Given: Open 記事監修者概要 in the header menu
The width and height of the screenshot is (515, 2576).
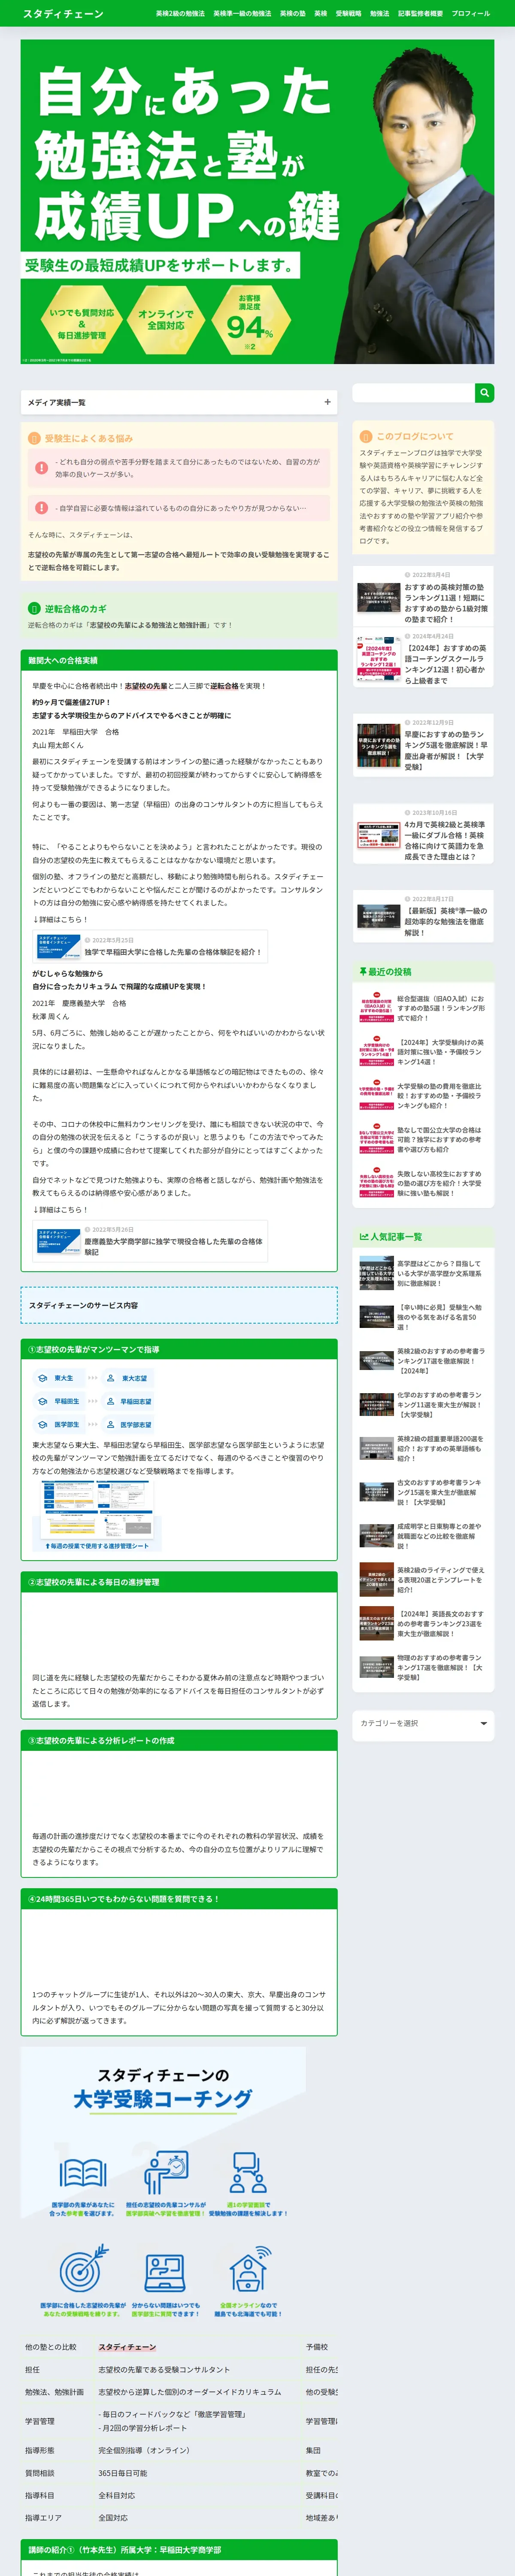Looking at the screenshot, I should 420,14.
